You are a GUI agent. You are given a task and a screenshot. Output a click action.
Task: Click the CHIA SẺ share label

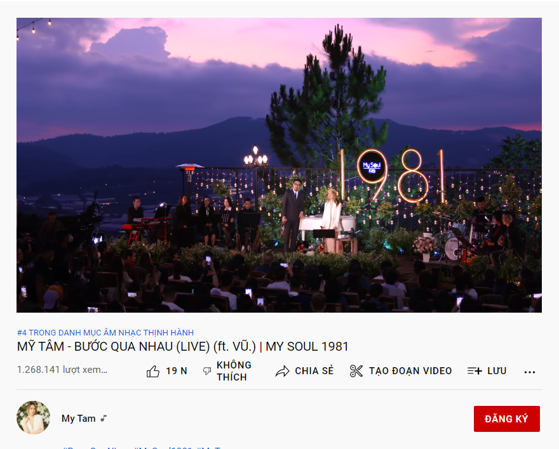tap(314, 371)
